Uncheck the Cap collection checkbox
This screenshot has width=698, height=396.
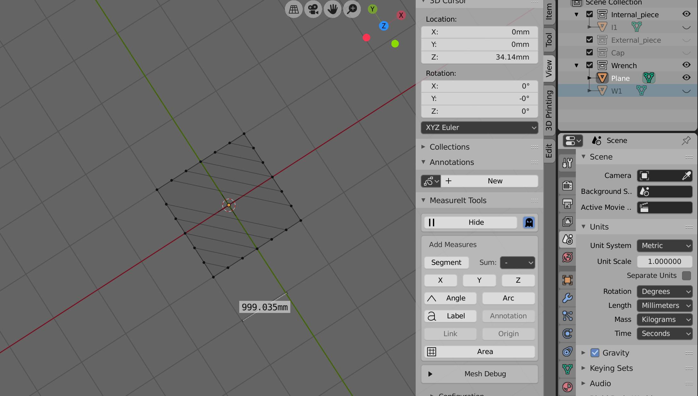coord(590,52)
